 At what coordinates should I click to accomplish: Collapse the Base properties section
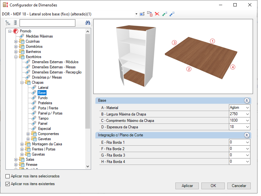click(x=247, y=100)
